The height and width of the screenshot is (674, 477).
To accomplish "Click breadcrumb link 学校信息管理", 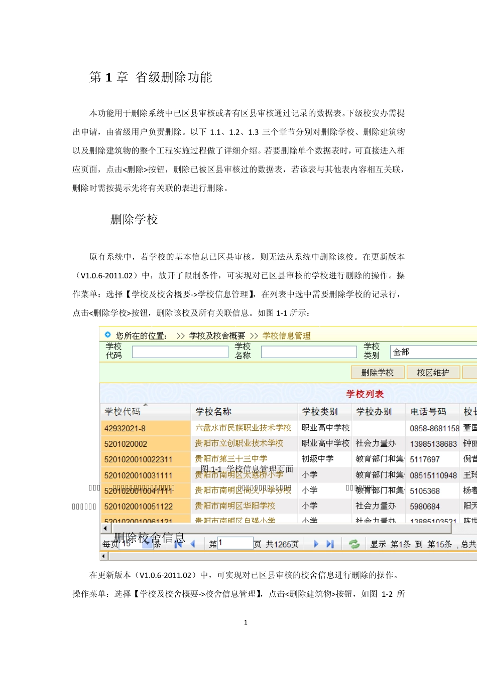I will click(x=286, y=335).
